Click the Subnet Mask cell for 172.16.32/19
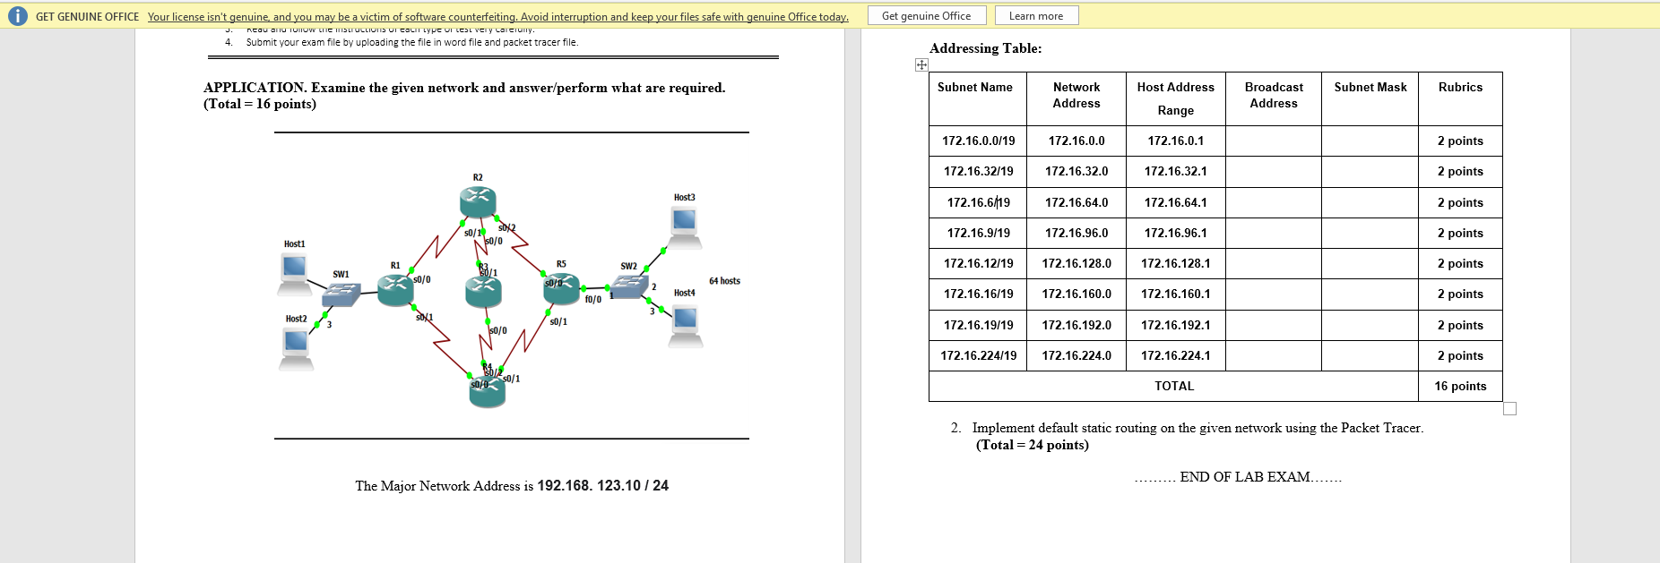The width and height of the screenshot is (1660, 563). (1370, 172)
